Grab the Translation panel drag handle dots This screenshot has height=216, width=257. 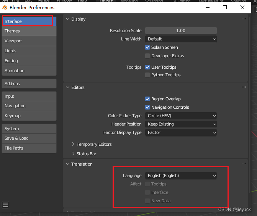coord(243,164)
